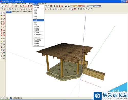Click the status bar info circle icon
Image resolution: width=128 pixels, height=100 pixels.
(4, 98)
